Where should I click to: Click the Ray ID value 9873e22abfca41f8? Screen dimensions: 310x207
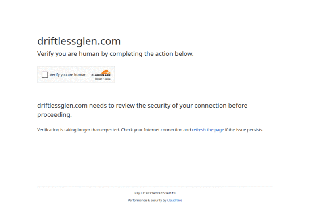click(160, 193)
